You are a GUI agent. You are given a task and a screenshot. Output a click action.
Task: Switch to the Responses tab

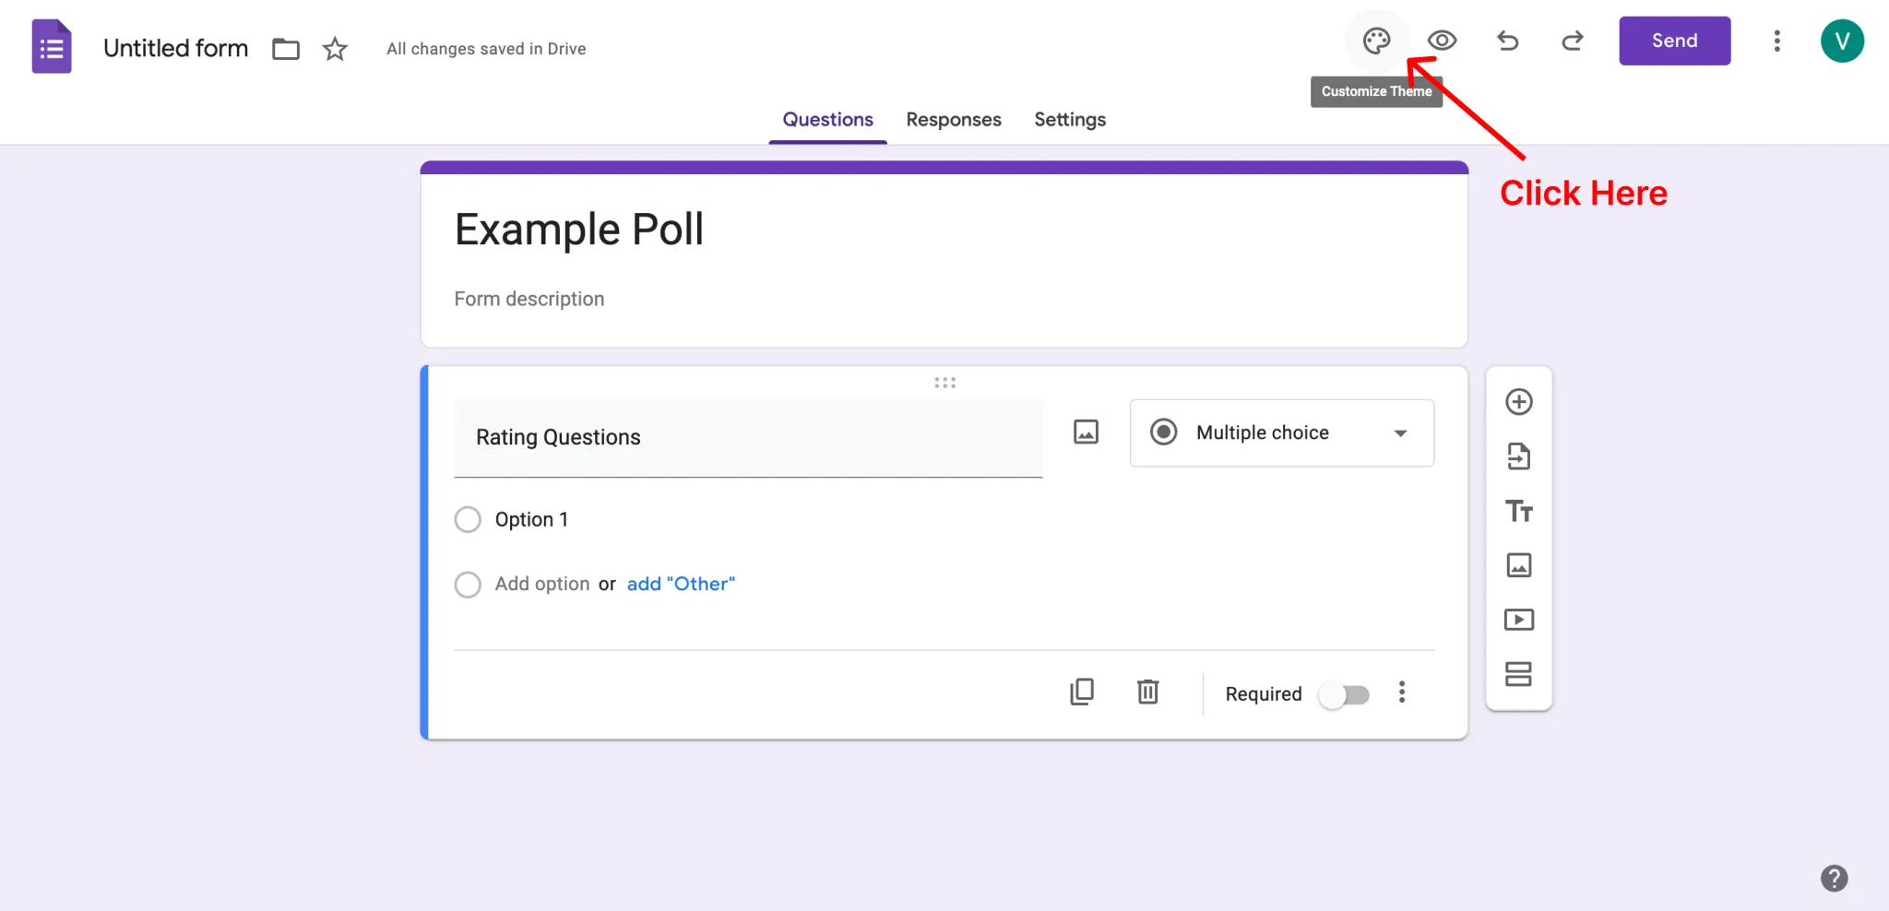953,120
